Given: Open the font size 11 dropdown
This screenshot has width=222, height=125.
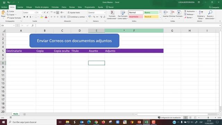Looking at the screenshot, I should pyautogui.click(x=42, y=12).
